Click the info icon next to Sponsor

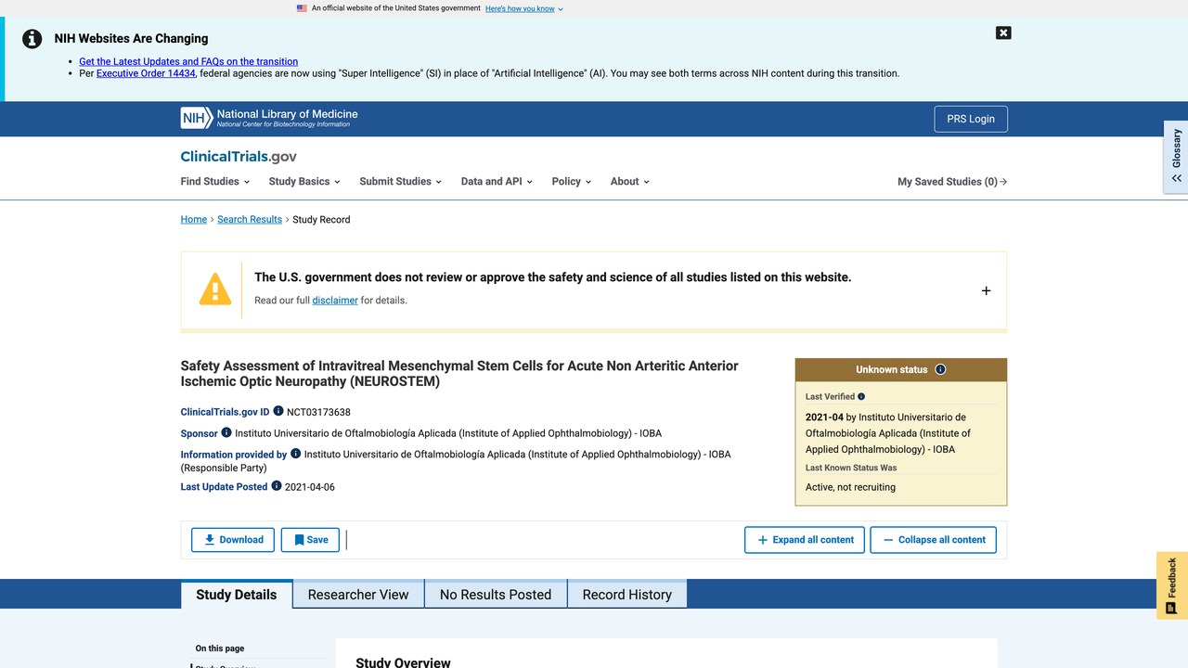pyautogui.click(x=226, y=432)
